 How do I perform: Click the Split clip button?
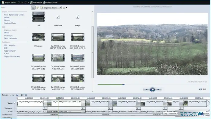point(203,89)
